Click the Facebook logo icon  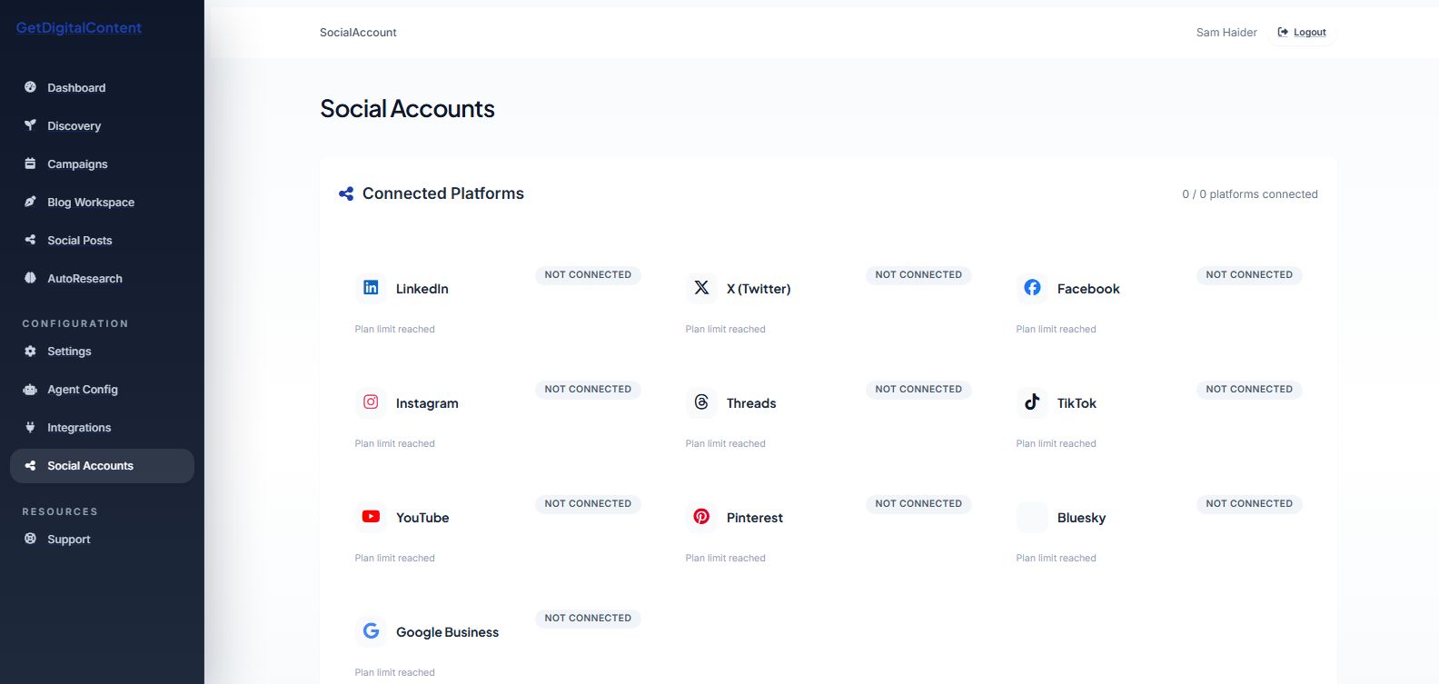(x=1032, y=288)
